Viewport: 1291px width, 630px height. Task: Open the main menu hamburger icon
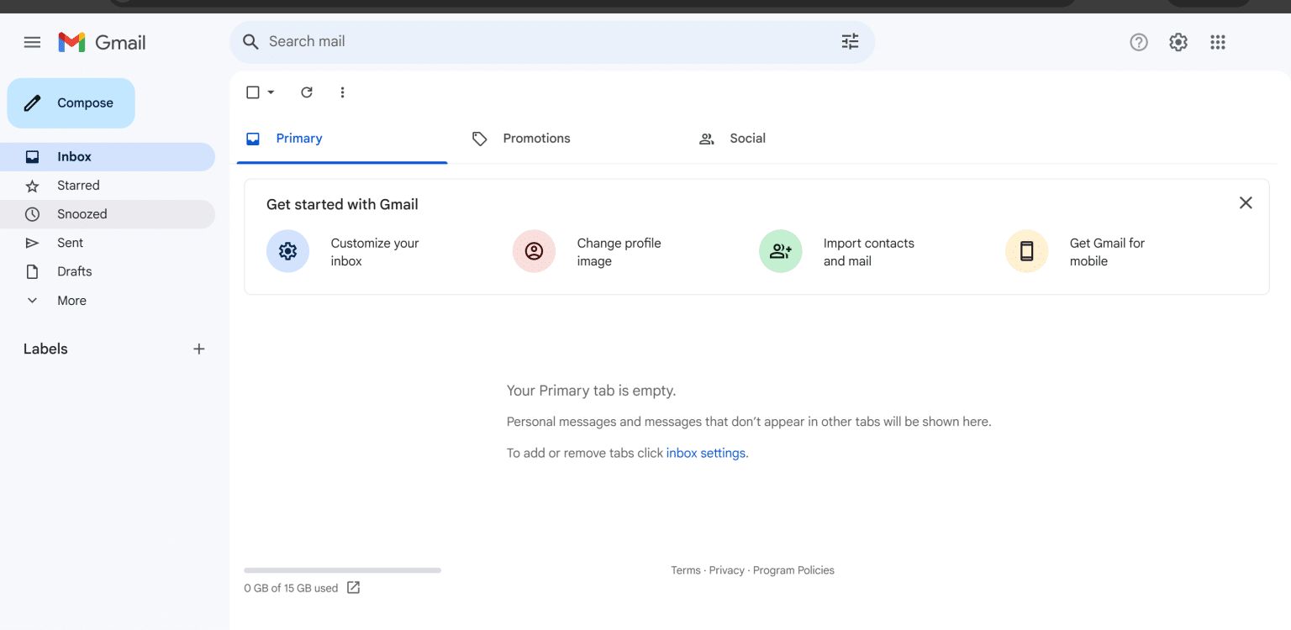tap(32, 42)
